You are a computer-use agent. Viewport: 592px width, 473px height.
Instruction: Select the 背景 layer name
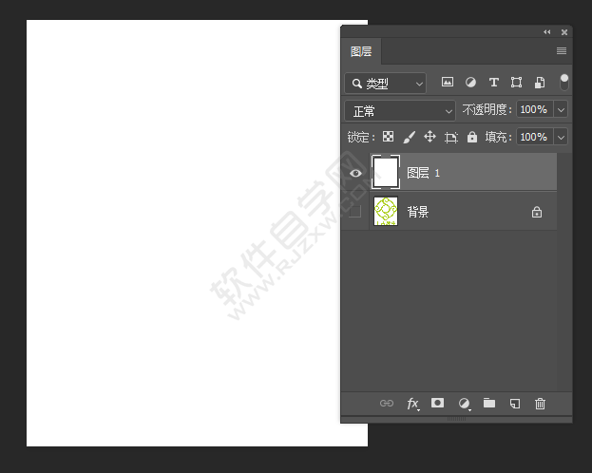point(418,212)
